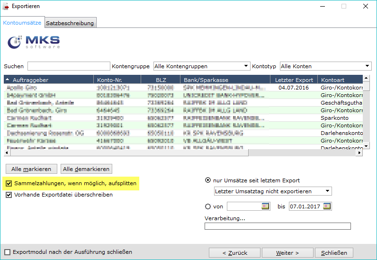Image resolution: width=377 pixels, height=260 pixels.
Task: Sort by the Bank/Sparkasse column header
Action: point(225,80)
